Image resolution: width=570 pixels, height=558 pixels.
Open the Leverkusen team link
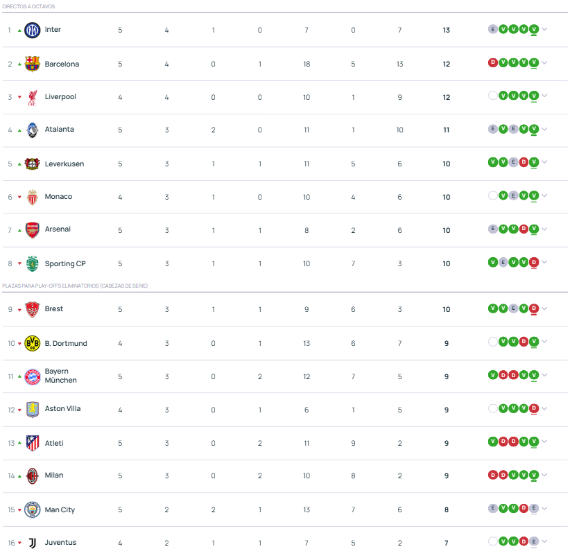click(64, 164)
